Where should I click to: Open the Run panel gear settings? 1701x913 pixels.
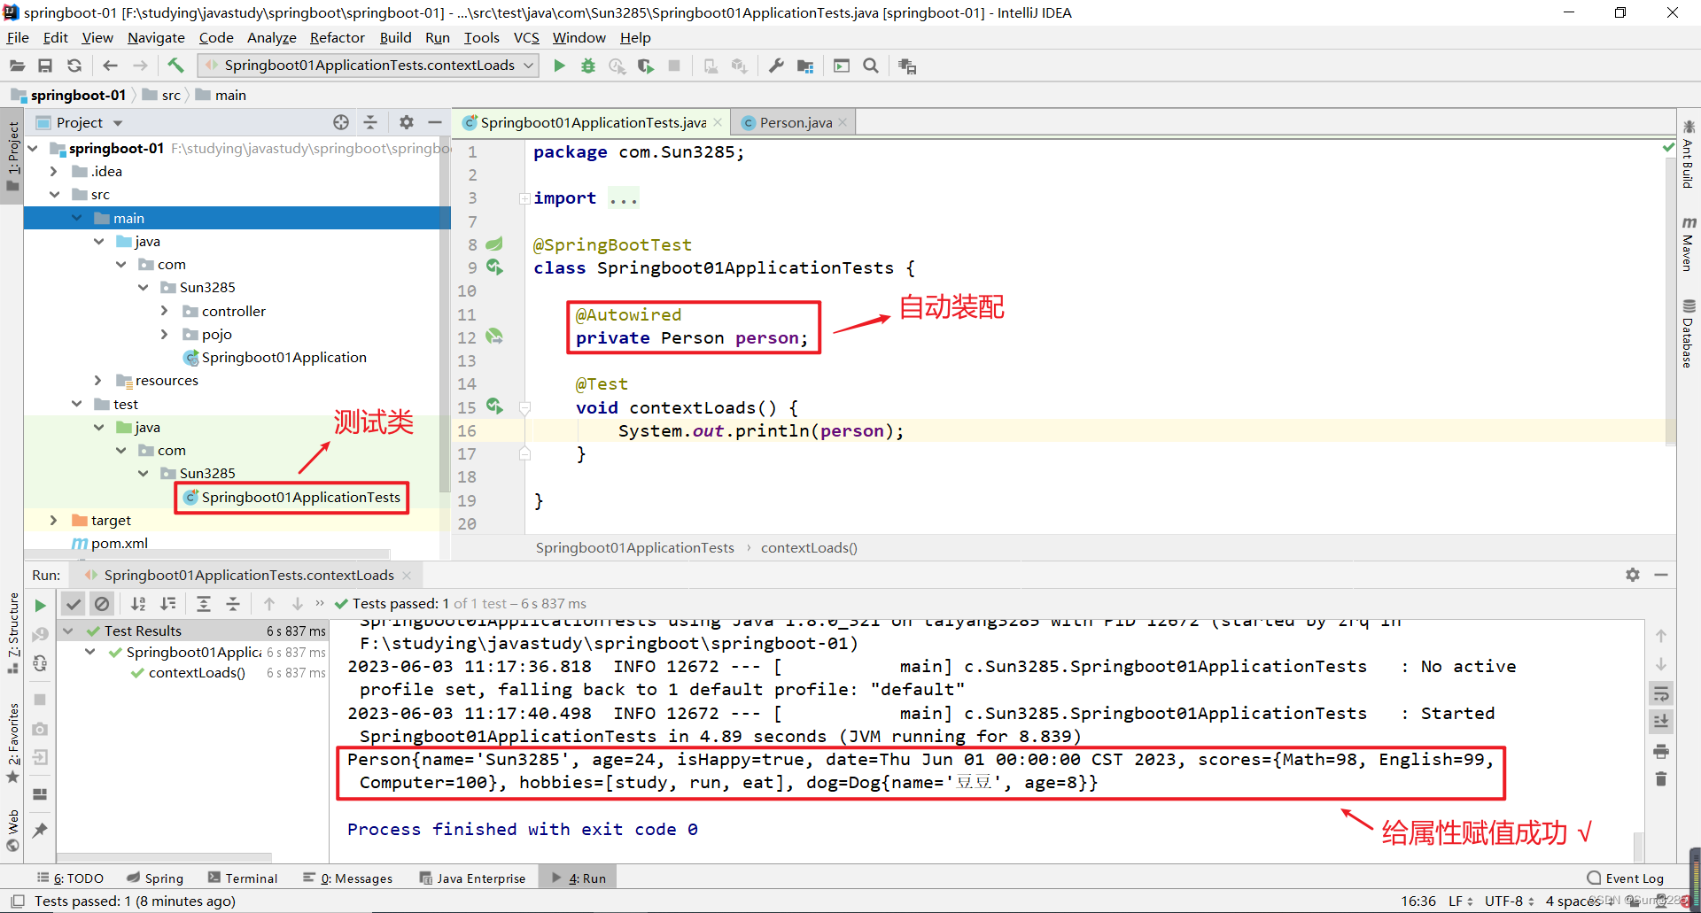pos(1633,575)
